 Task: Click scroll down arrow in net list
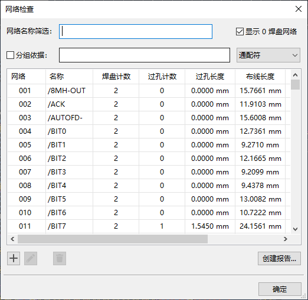coord(295,229)
